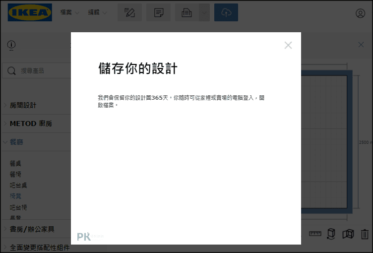
Task: Open the notes list icon
Action: point(158,12)
